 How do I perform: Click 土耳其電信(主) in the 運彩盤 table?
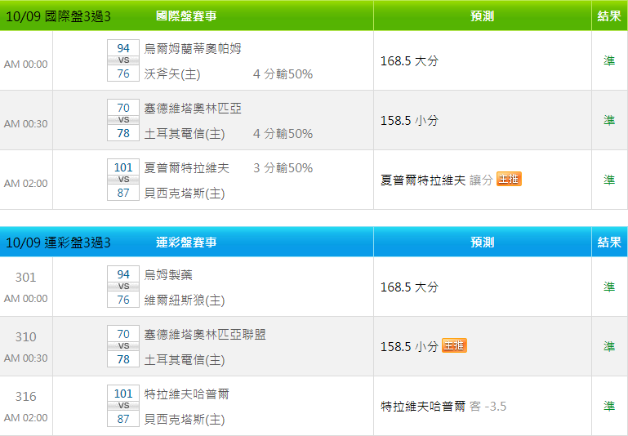click(185, 360)
